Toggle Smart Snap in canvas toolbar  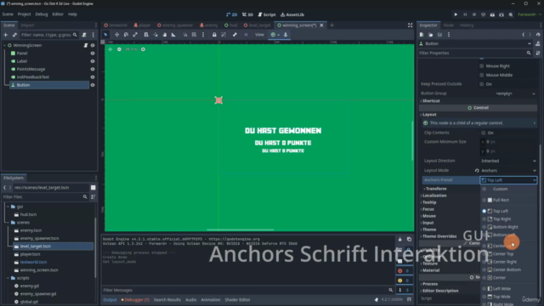185,35
